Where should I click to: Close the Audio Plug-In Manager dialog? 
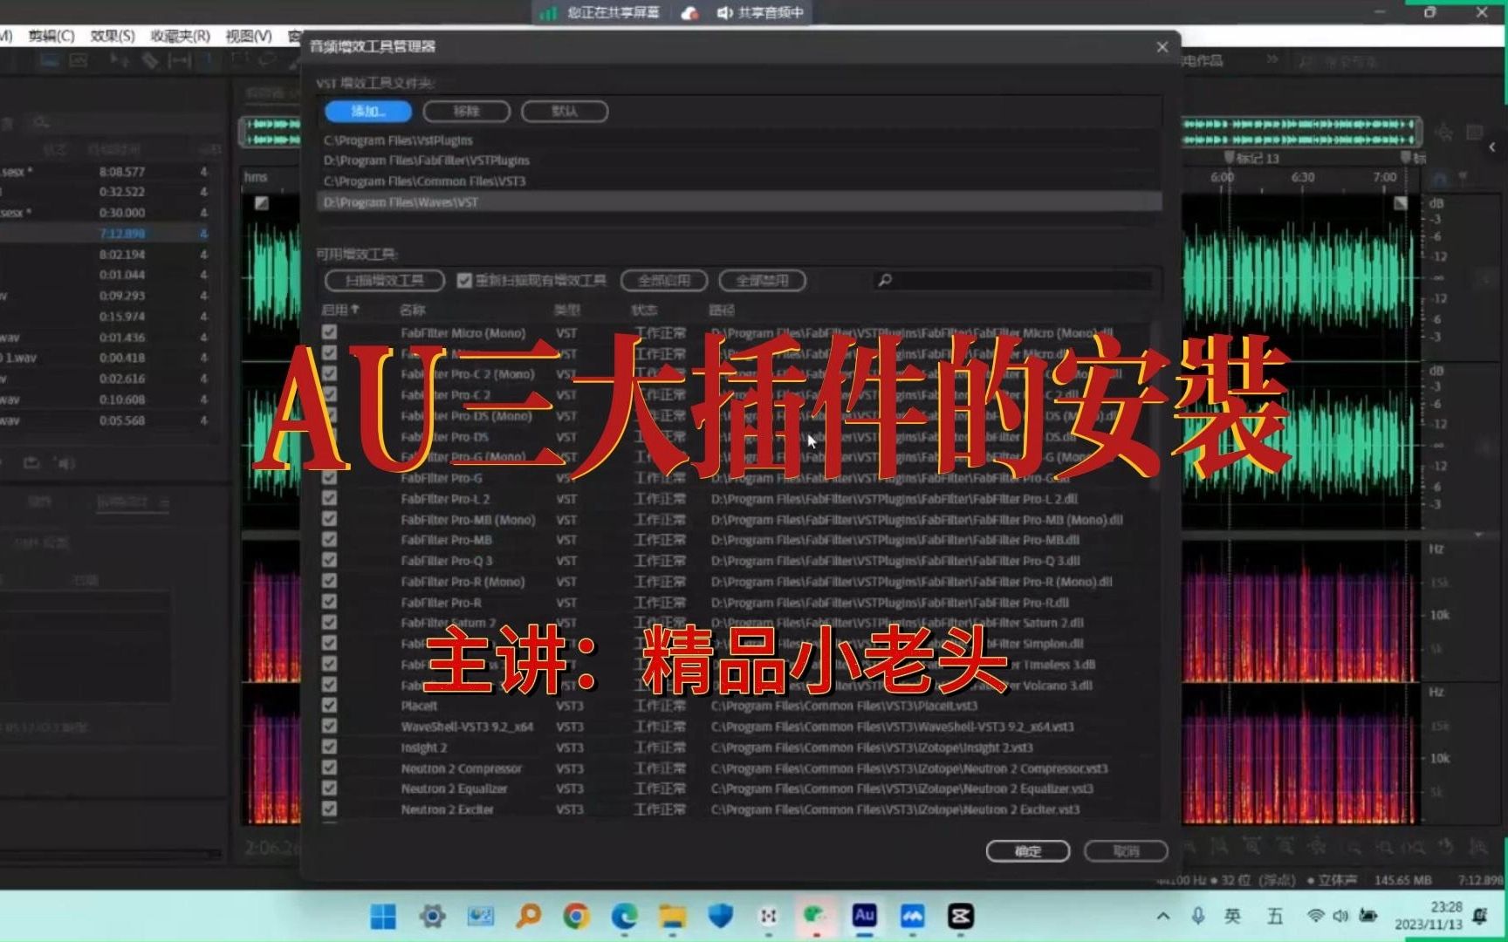[x=1162, y=47]
